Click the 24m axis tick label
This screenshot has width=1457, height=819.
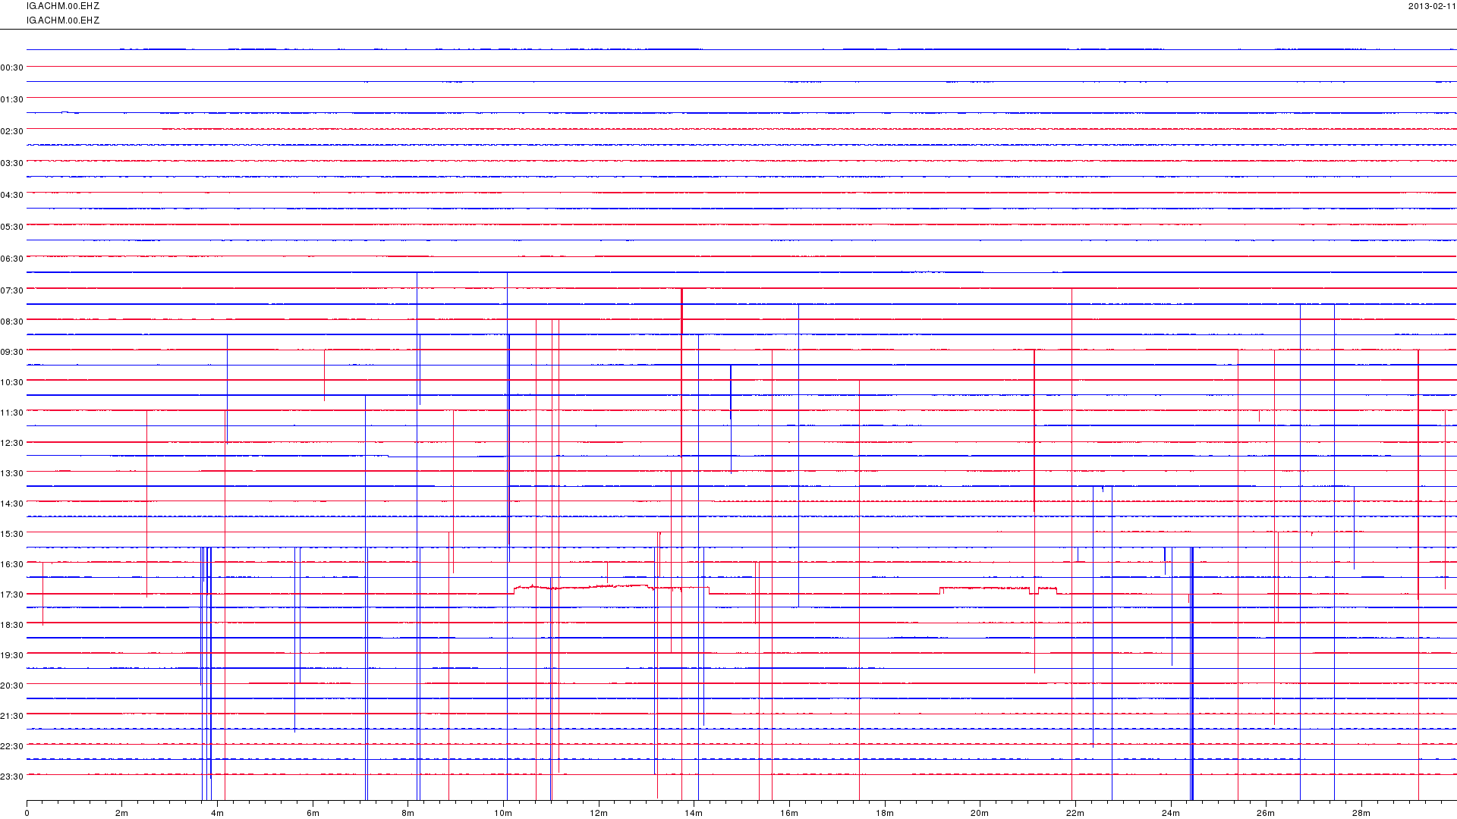[x=1171, y=813]
